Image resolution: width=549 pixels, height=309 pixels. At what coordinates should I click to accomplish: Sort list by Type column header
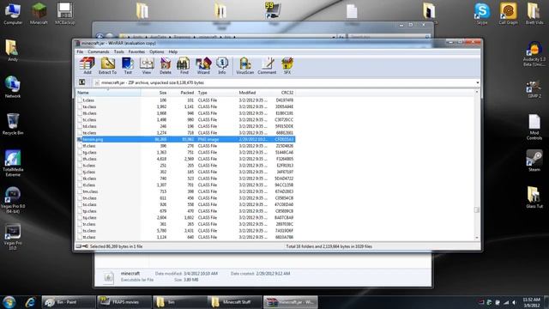pos(216,93)
